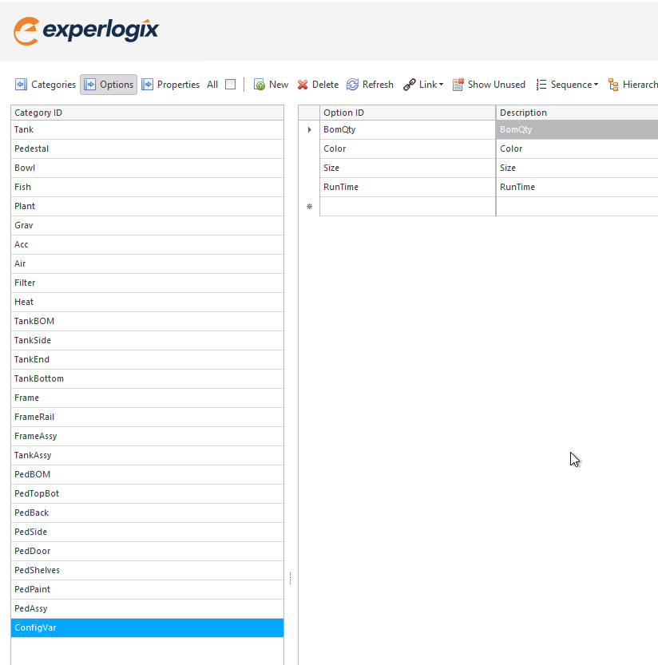The height and width of the screenshot is (665, 658).
Task: Click the Hierarchy tree icon
Action: tap(613, 85)
